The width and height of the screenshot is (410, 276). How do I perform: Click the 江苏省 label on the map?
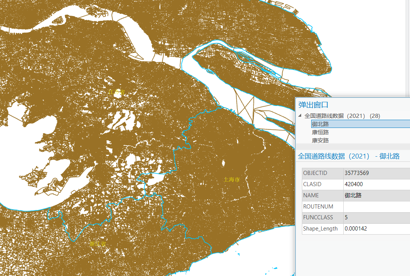pyautogui.click(x=117, y=92)
